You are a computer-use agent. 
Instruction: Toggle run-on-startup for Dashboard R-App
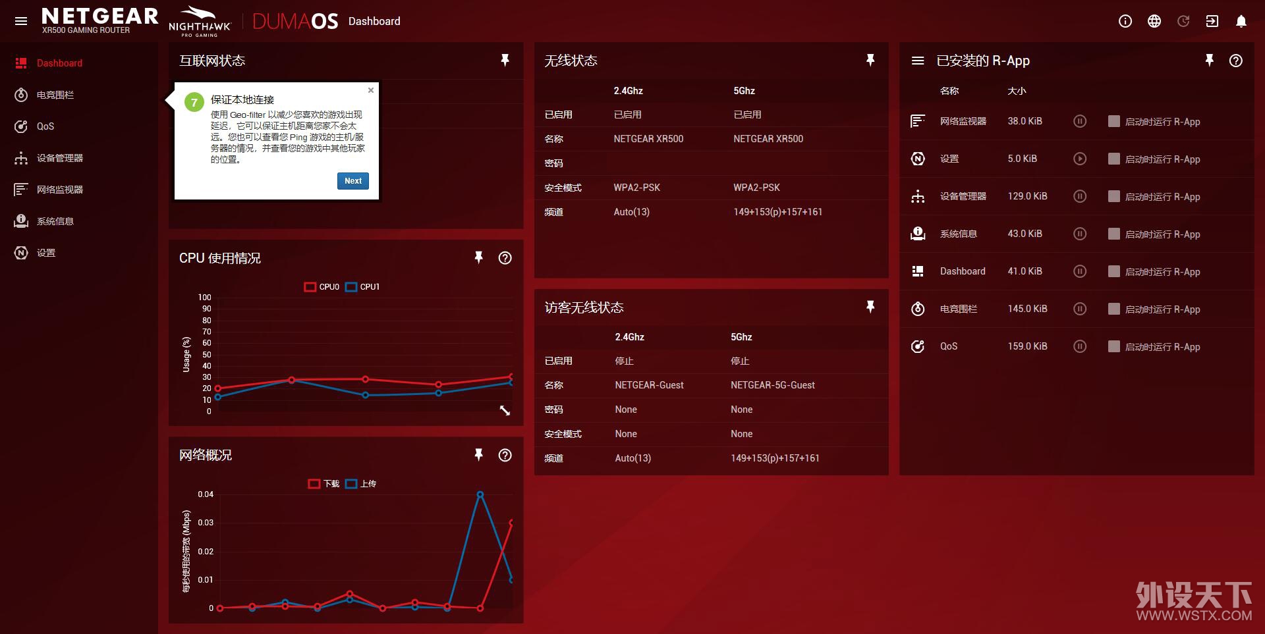click(1114, 271)
